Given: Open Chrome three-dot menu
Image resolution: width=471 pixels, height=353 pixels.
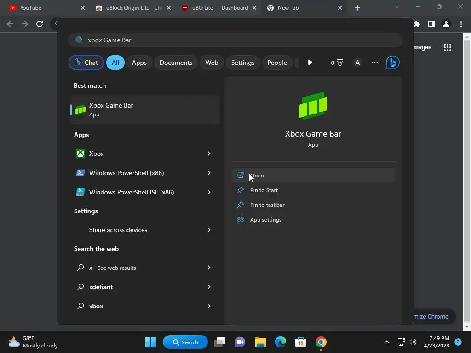Looking at the screenshot, I should pos(461,24).
